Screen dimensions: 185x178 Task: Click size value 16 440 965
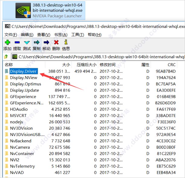coord(60,116)
